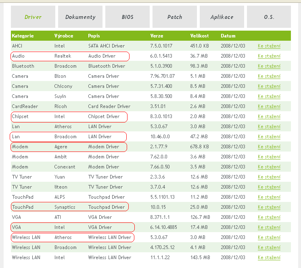Download the ATI VGA Driver
This screenshot has width=301, height=268.
coord(269,217)
